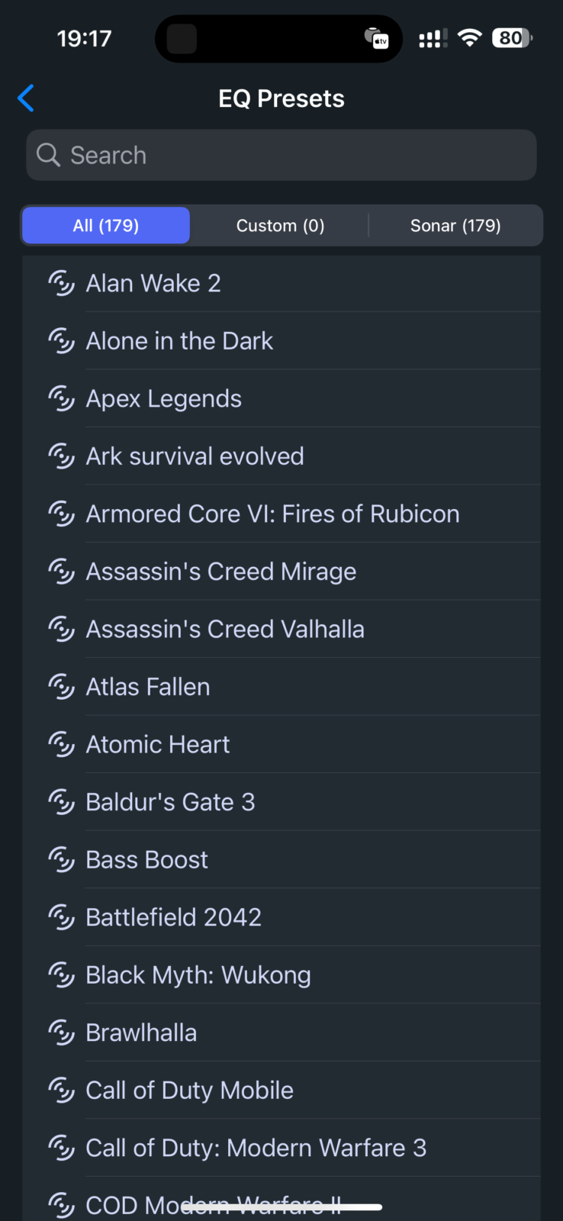This screenshot has height=1221, width=563.
Task: Tap the back arrow chevron
Action: pyautogui.click(x=26, y=98)
